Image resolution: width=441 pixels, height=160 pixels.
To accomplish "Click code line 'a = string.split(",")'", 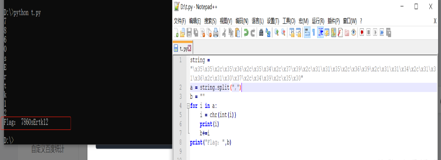I will 215,88.
